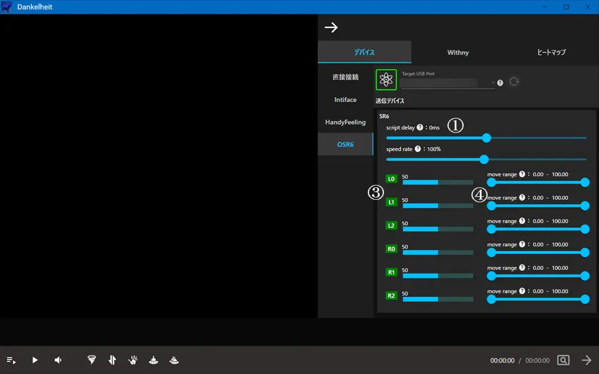The image size is (599, 374).
Task: Click the Dankelheit app icon in title bar
Action: click(x=7, y=7)
